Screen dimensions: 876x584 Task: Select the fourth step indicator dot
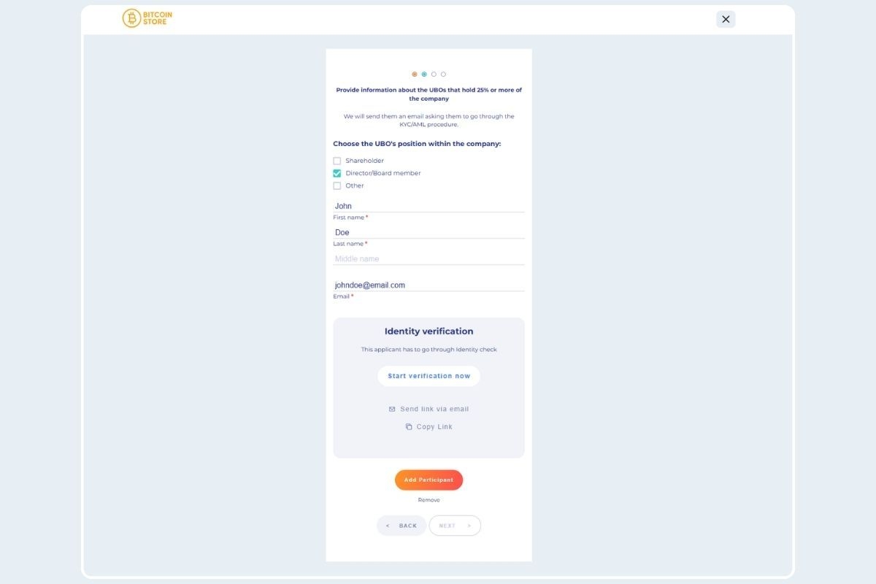(443, 74)
